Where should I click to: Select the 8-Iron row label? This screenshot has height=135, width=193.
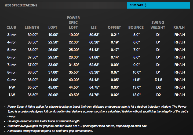[12, 72]
